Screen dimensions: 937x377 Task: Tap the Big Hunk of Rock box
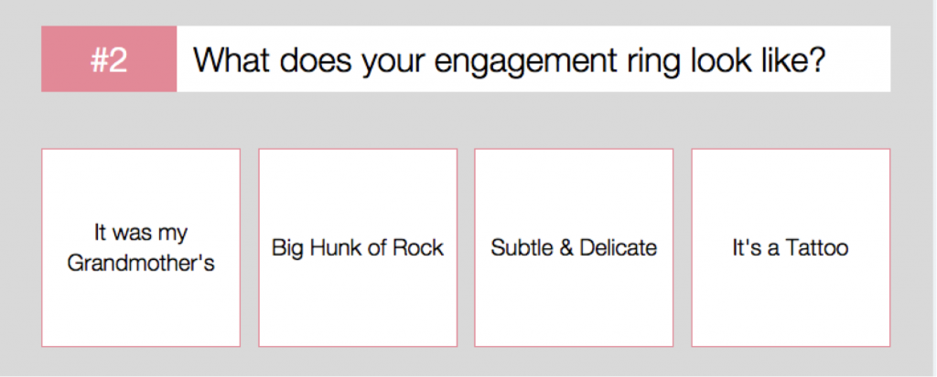358,247
